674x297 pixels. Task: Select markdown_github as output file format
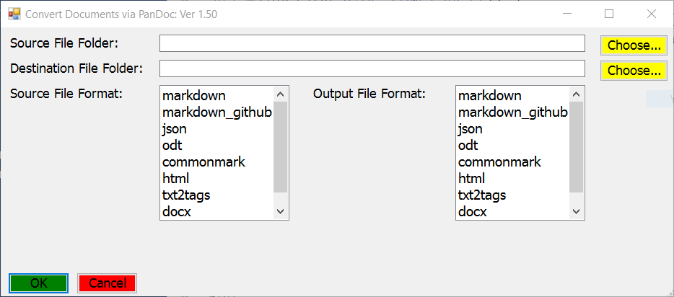512,112
